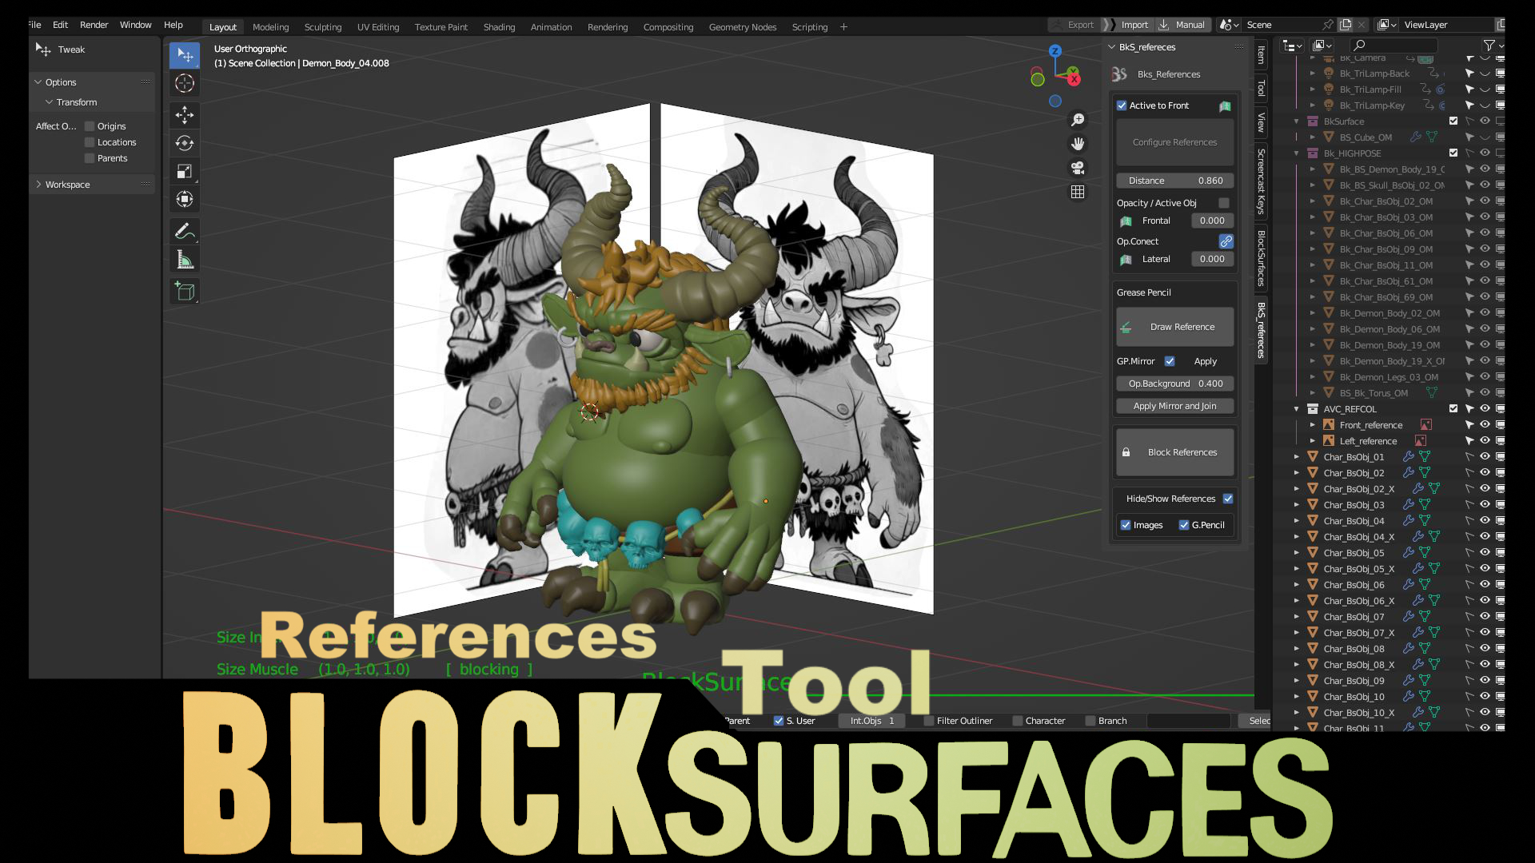Toggle Active to Front checkbox

click(x=1122, y=105)
